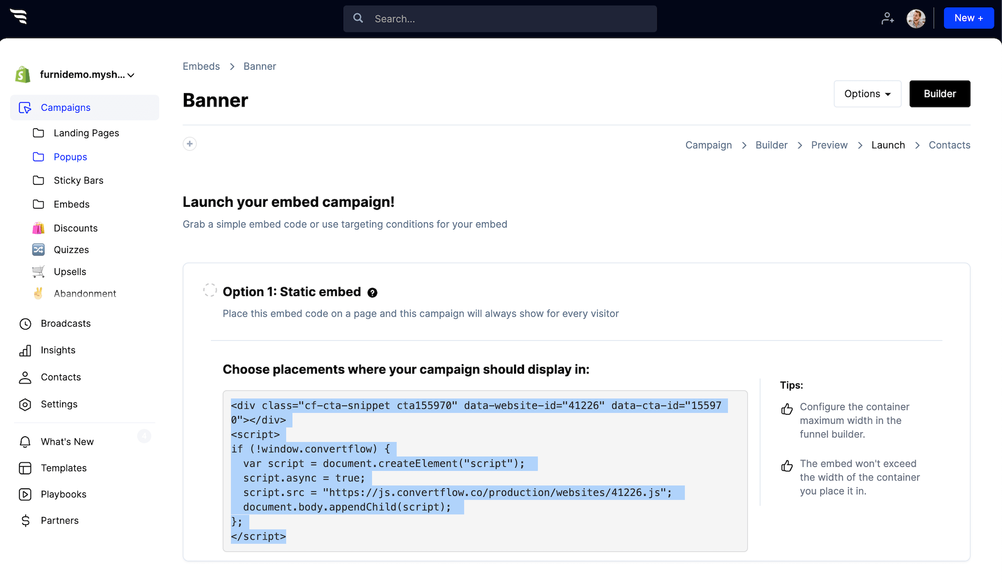
Task: Select the Option 1 Static embed radio
Action: tap(210, 290)
